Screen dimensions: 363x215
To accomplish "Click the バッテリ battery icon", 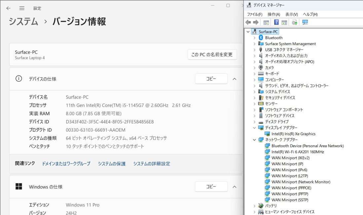I will (x=261, y=205).
